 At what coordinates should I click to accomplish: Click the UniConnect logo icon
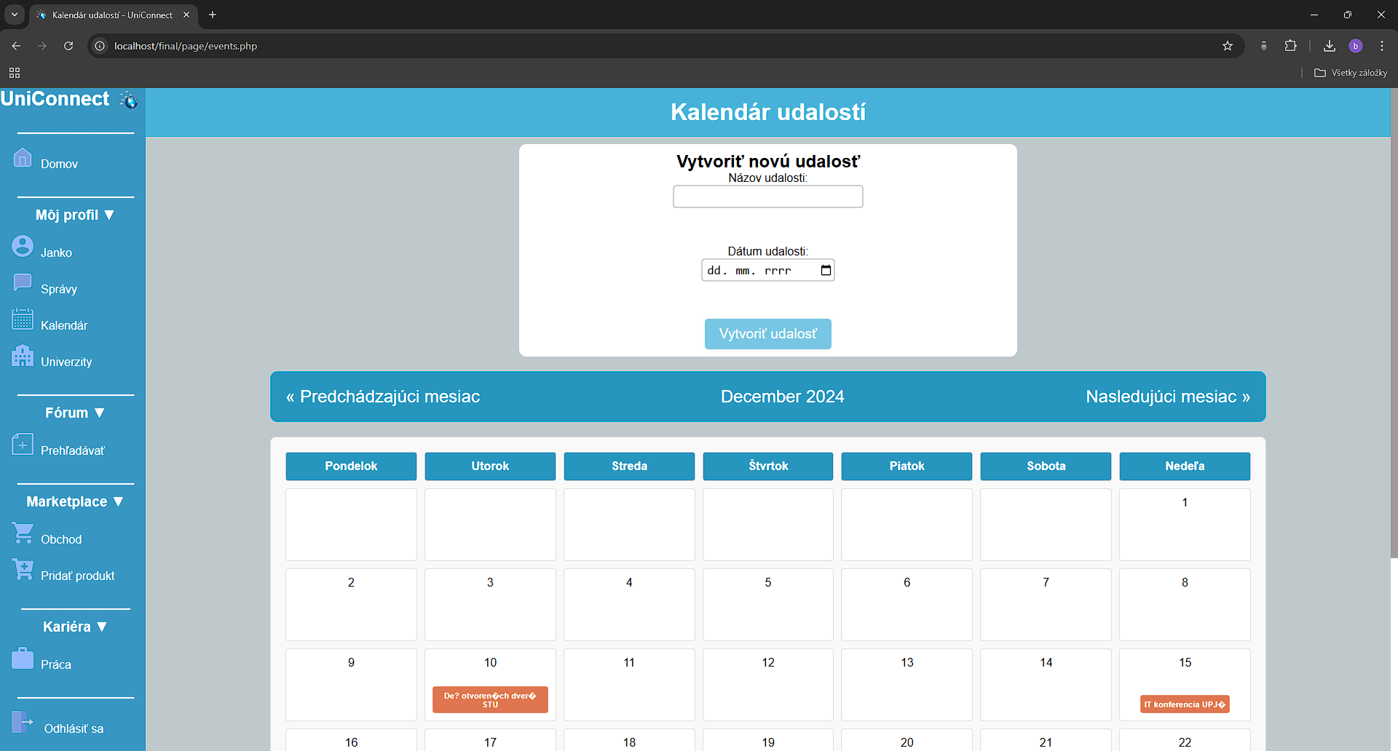[129, 100]
